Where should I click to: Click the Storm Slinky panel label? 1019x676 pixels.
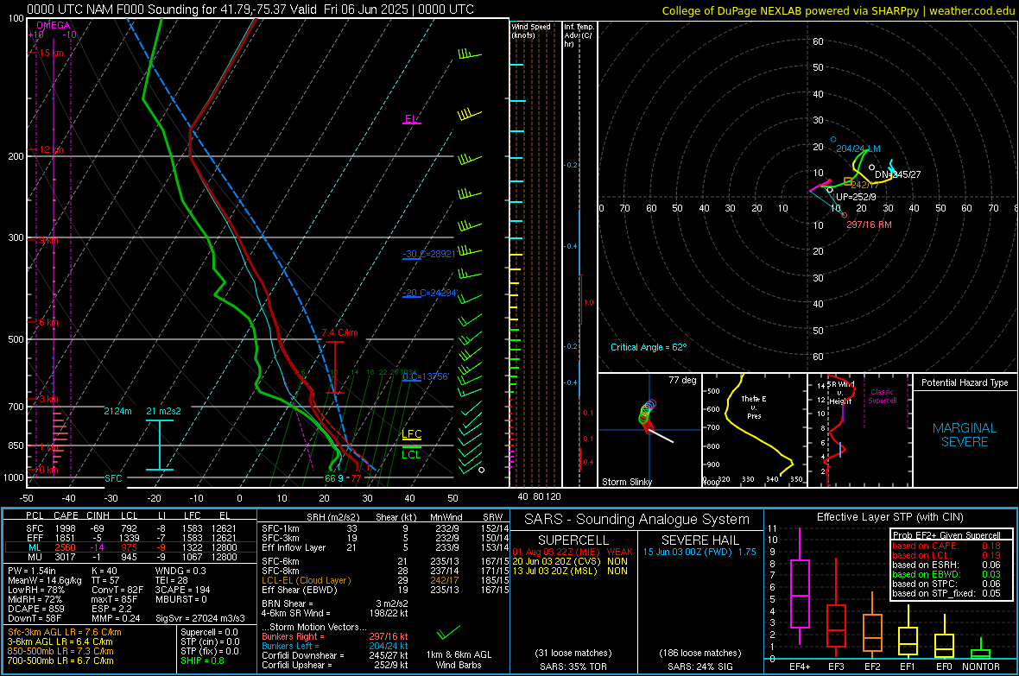click(x=626, y=482)
